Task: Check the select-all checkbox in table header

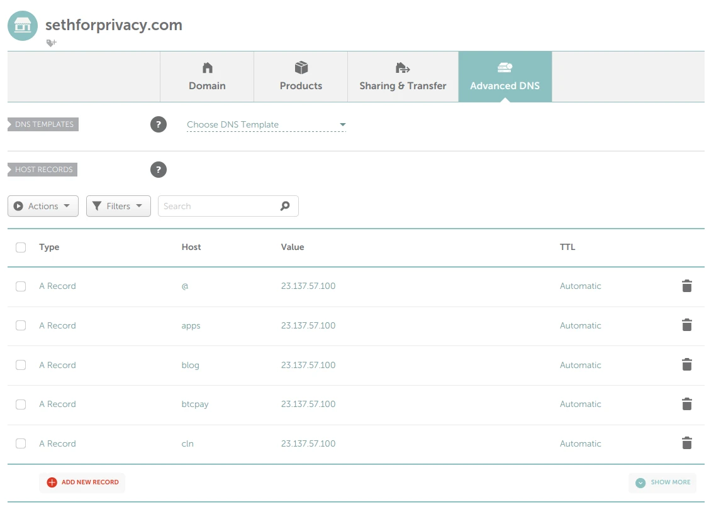Action: 20,247
